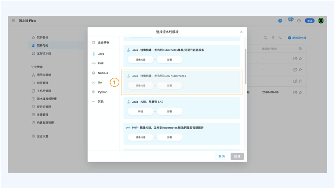The image size is (335, 189).
Task: Click 流水线 Flow title in header
Action: click(27, 21)
